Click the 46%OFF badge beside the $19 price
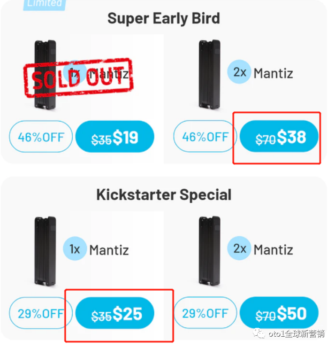Screen dimensions: 335x348 click(41, 137)
